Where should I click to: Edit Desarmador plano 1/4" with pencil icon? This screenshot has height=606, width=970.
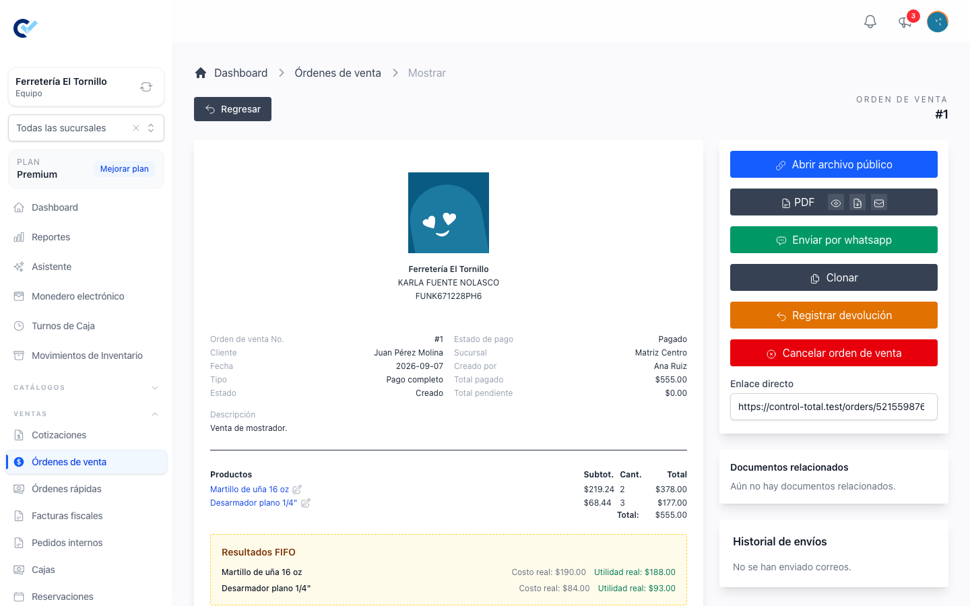pyautogui.click(x=306, y=503)
